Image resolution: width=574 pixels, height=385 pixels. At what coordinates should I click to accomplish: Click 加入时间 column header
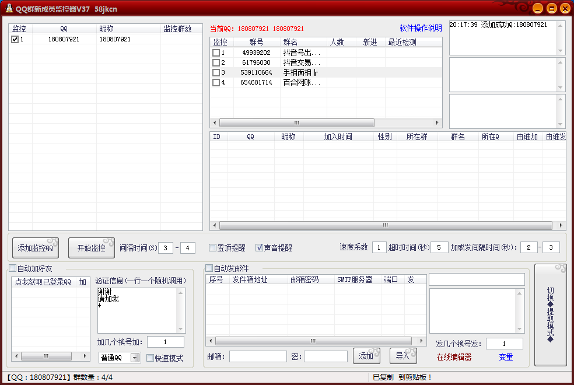(x=338, y=136)
